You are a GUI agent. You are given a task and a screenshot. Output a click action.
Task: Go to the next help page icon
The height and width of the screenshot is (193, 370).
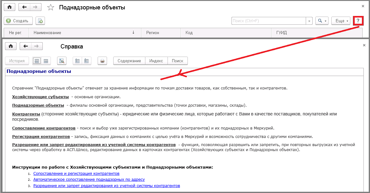46,61
